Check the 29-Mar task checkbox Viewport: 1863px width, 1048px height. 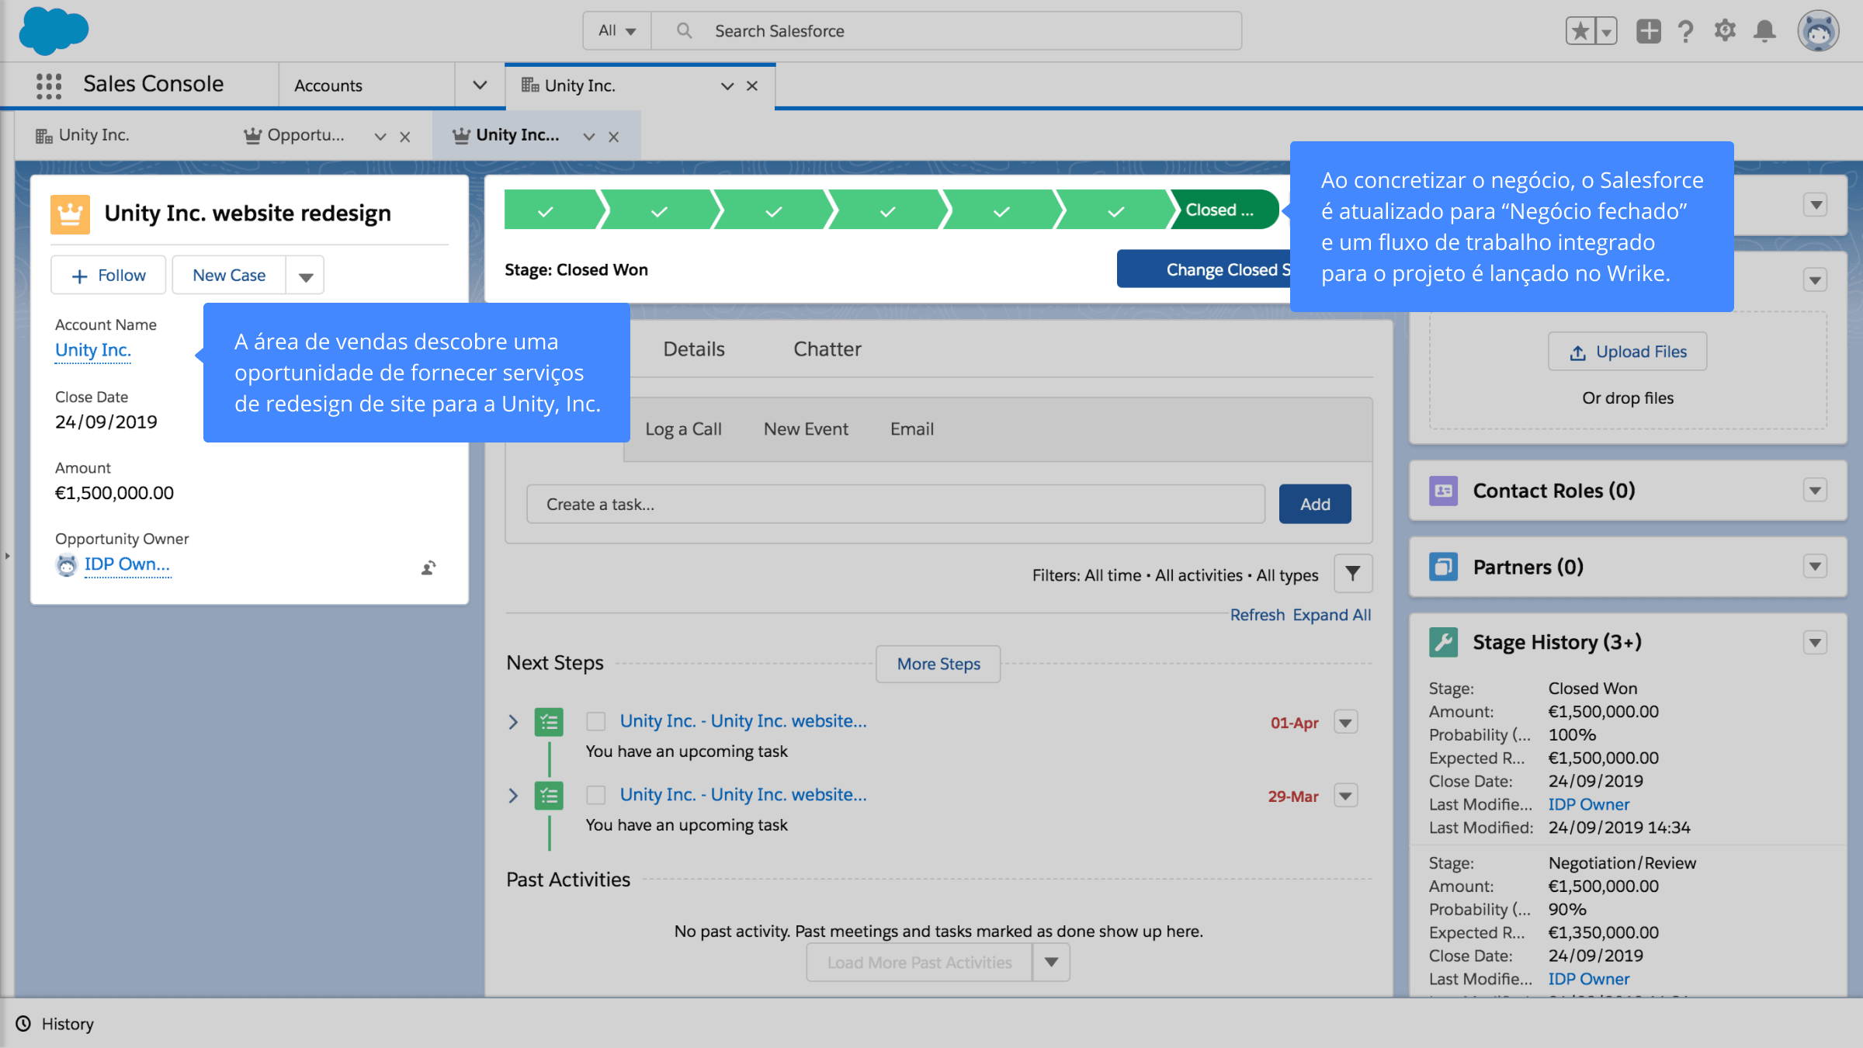tap(596, 795)
